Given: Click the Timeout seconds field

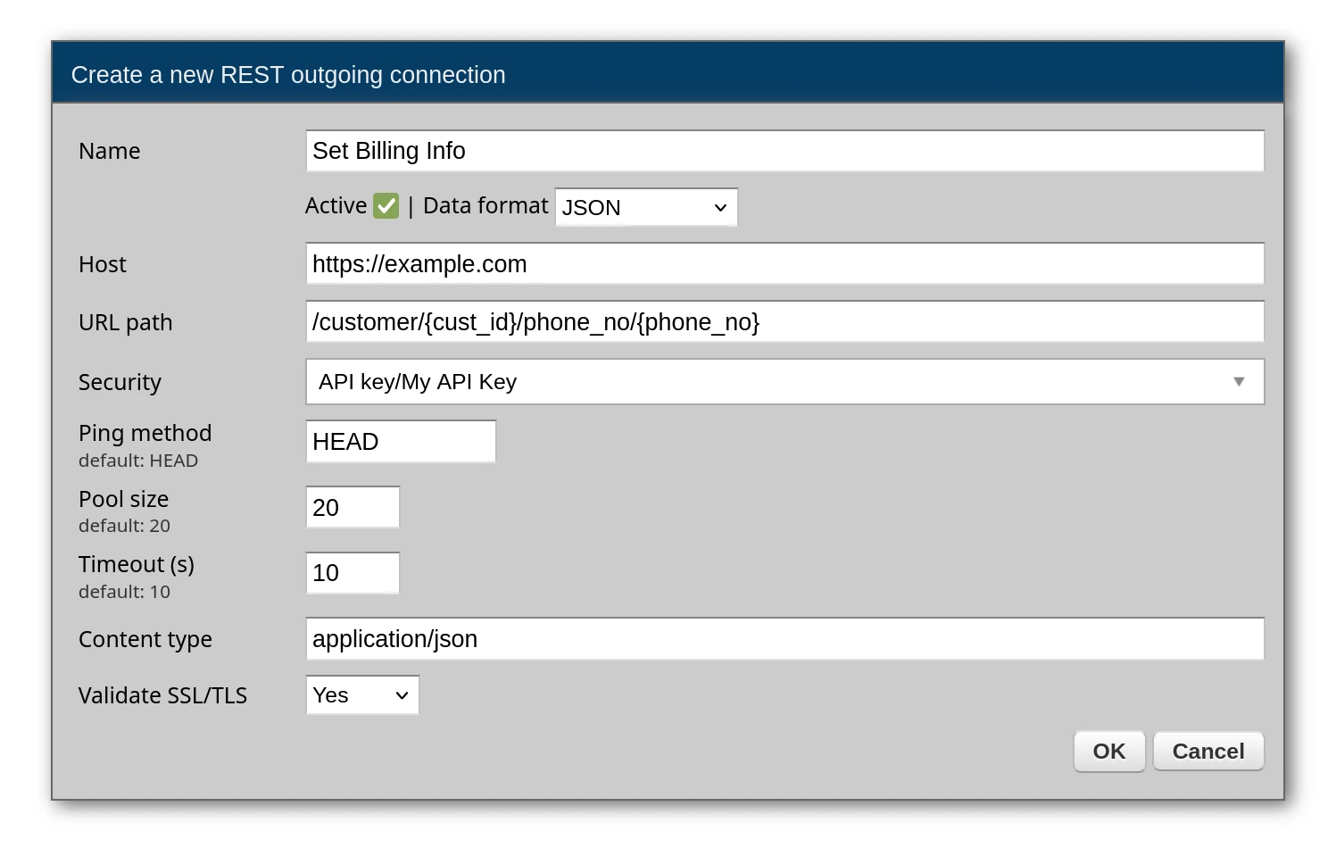Looking at the screenshot, I should click(x=353, y=573).
